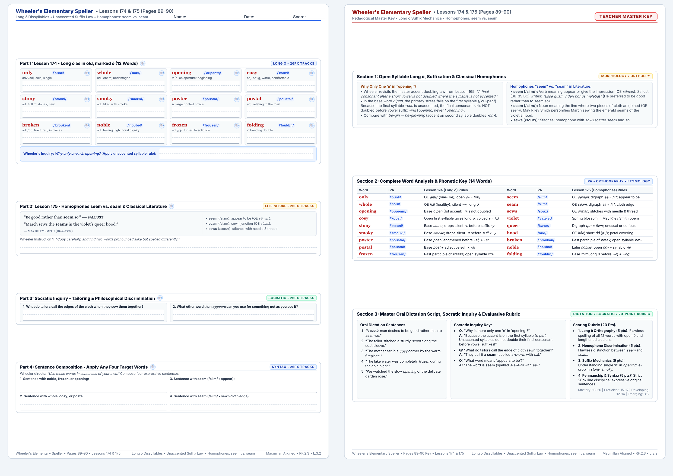Click "Why Only One 'n' in opening?" heading

388,87
